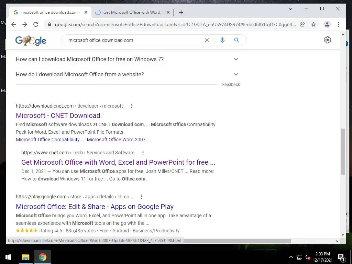
Task: Click into the Google search input field
Action: pos(135,40)
